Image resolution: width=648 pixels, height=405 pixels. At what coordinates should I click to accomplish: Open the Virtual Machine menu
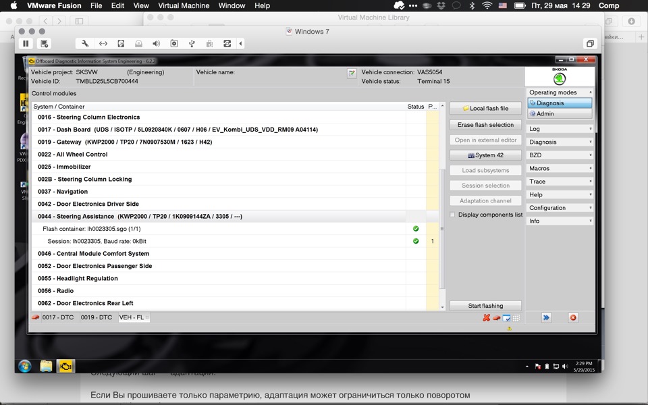[x=184, y=6]
